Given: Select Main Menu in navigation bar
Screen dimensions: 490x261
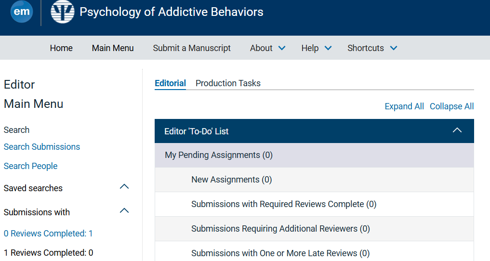Looking at the screenshot, I should click(113, 48).
